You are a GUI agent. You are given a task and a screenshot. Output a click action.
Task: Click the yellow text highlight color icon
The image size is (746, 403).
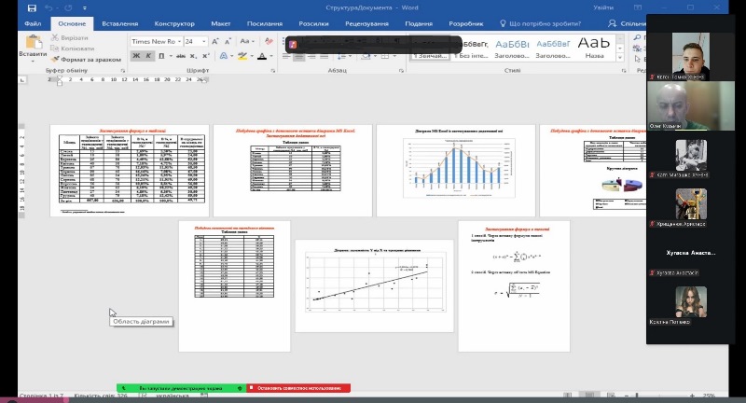tap(242, 56)
